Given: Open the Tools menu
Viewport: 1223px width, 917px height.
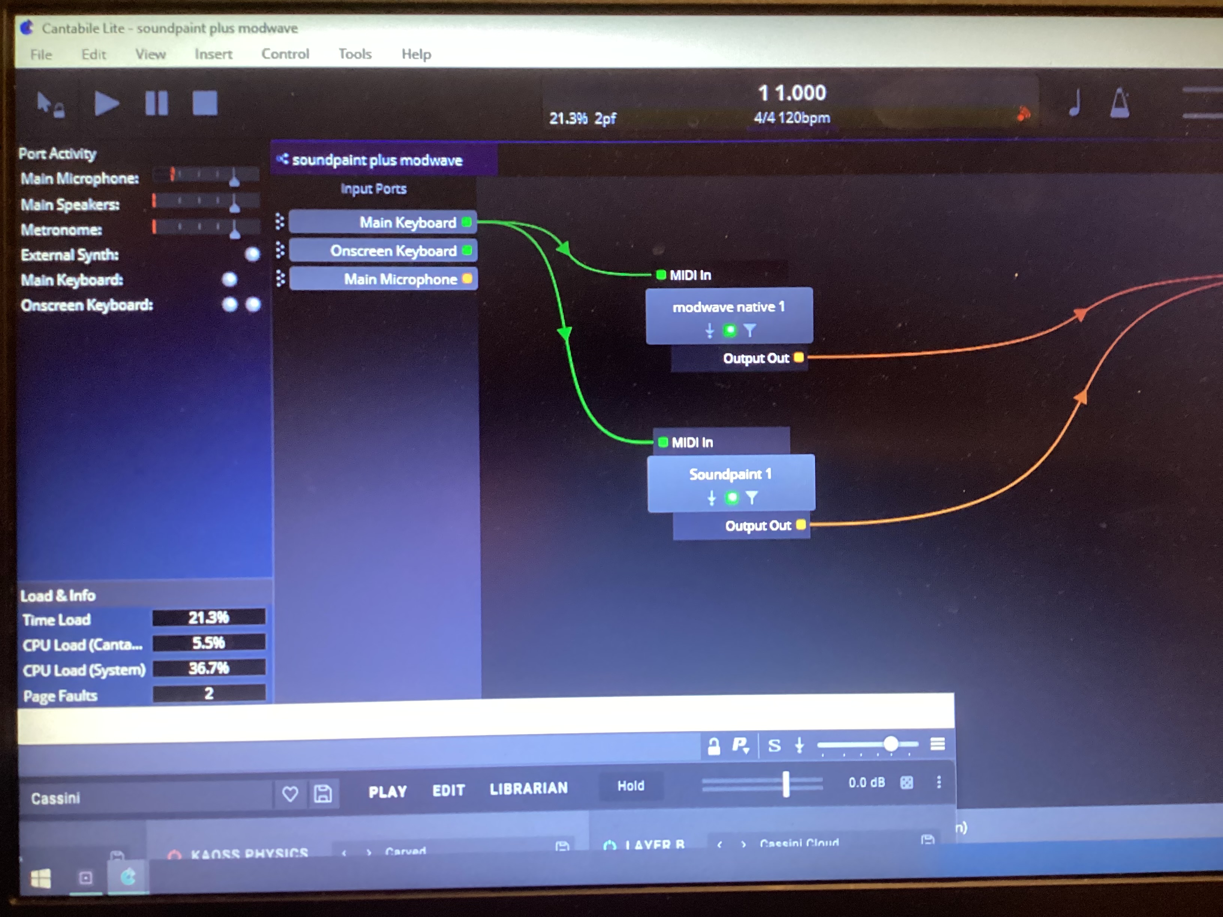Looking at the screenshot, I should coord(355,54).
